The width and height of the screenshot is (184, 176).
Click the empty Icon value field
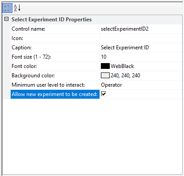pos(141,38)
